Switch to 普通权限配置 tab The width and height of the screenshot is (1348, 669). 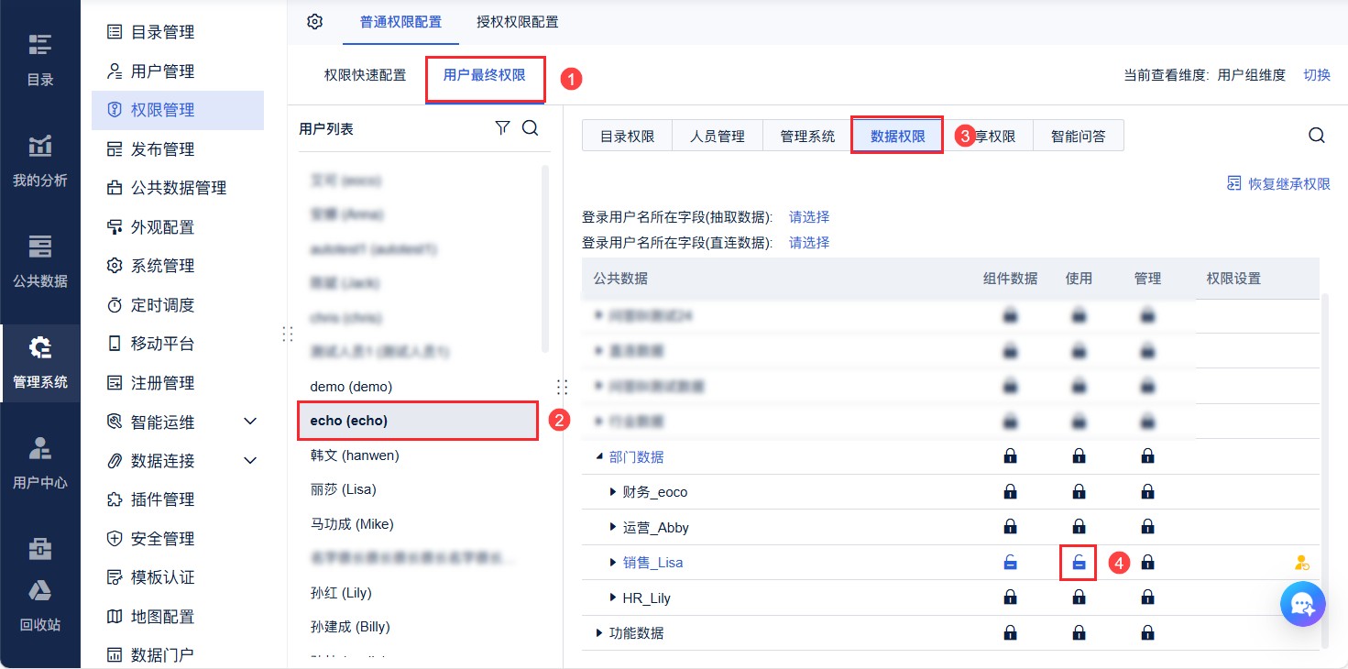[x=400, y=22]
